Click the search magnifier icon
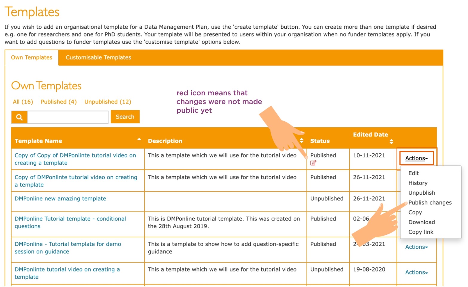The image size is (468, 287). coord(19,117)
